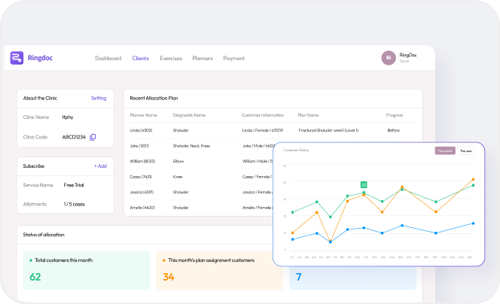Click the orange dot beside plan assignment customers
The width and height of the screenshot is (500, 304).
[163, 260]
